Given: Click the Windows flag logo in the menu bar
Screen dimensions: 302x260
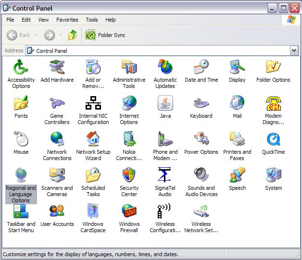Looking at the screenshot, I should click(x=291, y=20).
